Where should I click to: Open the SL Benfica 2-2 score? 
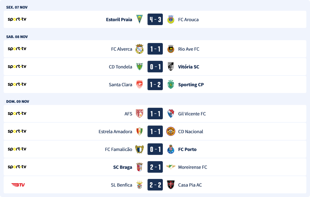pyautogui.click(x=155, y=185)
